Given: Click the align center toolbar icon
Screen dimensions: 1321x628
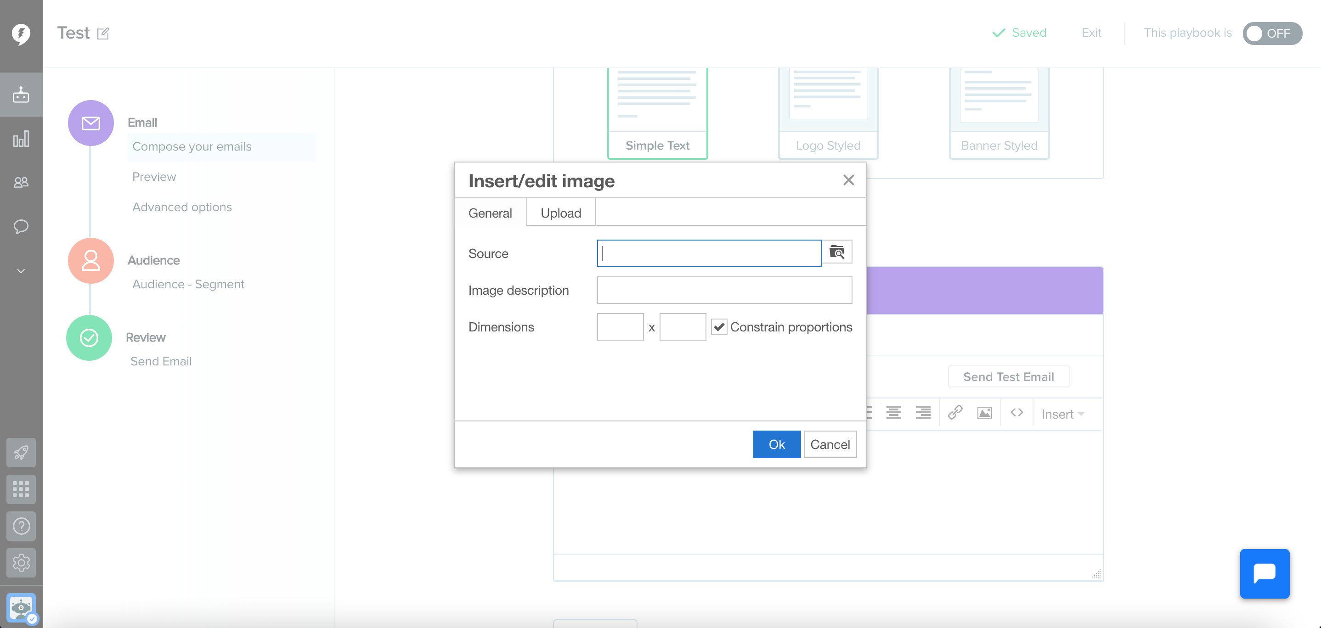Looking at the screenshot, I should click(894, 413).
